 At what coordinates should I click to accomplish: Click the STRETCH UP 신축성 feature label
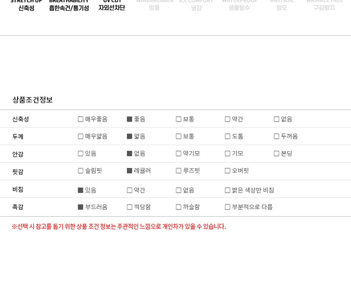point(26,5)
